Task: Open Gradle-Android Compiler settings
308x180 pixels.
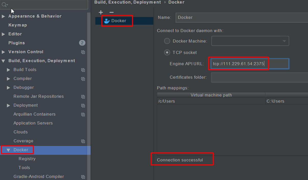Action: coord(39,176)
